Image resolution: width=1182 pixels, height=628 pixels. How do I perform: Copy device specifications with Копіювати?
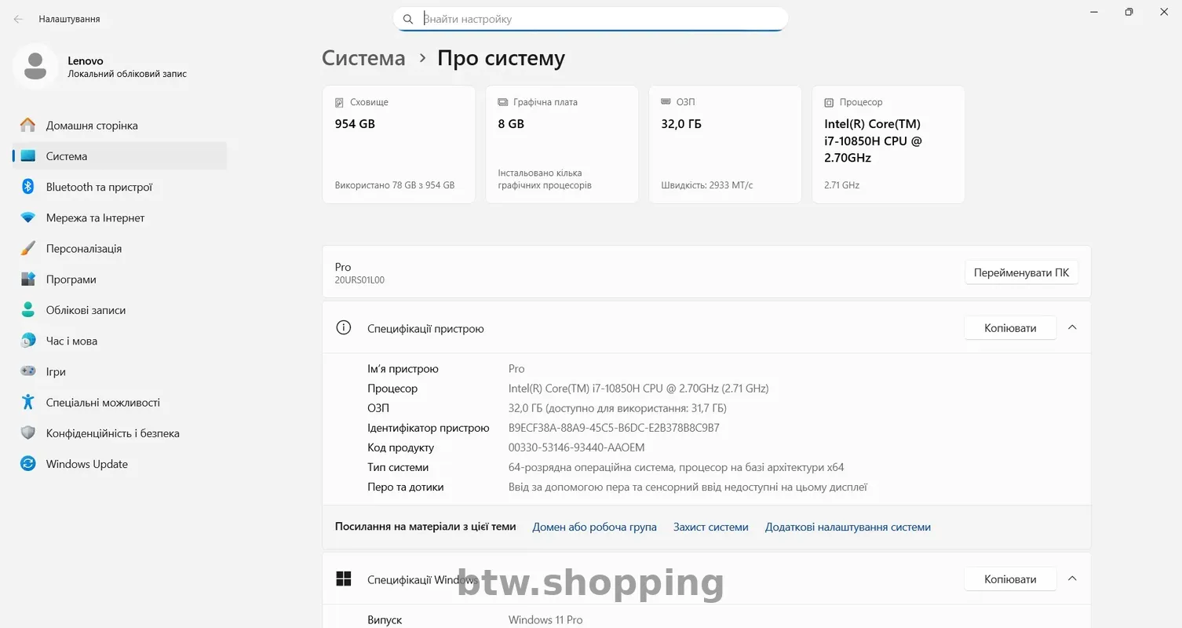tap(1010, 328)
